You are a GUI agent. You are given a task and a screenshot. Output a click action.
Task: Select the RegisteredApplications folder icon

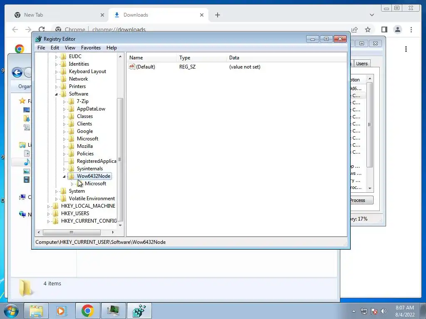(72, 161)
